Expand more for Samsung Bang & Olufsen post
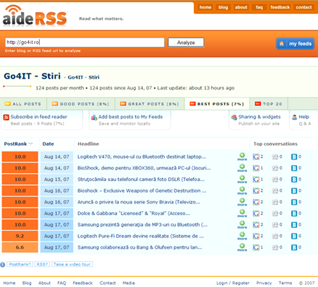Viewport: 318px width, 287px height. (x=242, y=247)
